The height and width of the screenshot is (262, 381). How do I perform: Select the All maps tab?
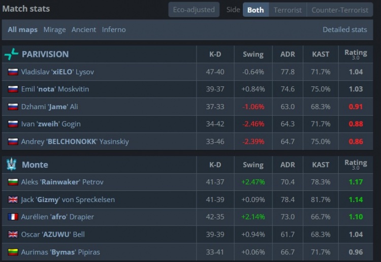pyautogui.click(x=22, y=29)
